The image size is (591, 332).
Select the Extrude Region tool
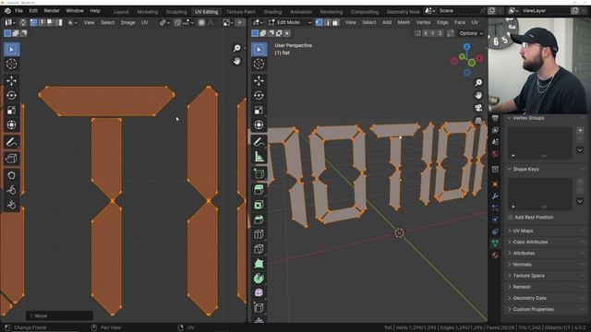(x=259, y=190)
